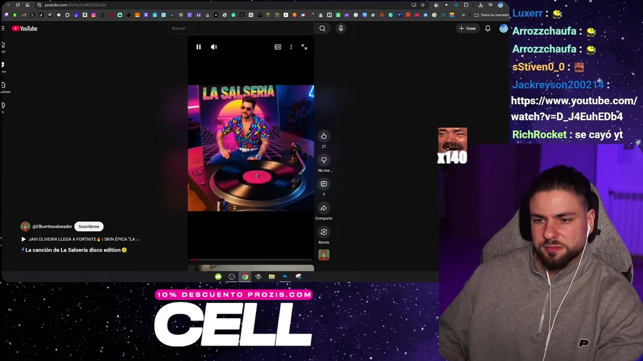Click the Remix button
The height and width of the screenshot is (361, 643).
(324, 232)
